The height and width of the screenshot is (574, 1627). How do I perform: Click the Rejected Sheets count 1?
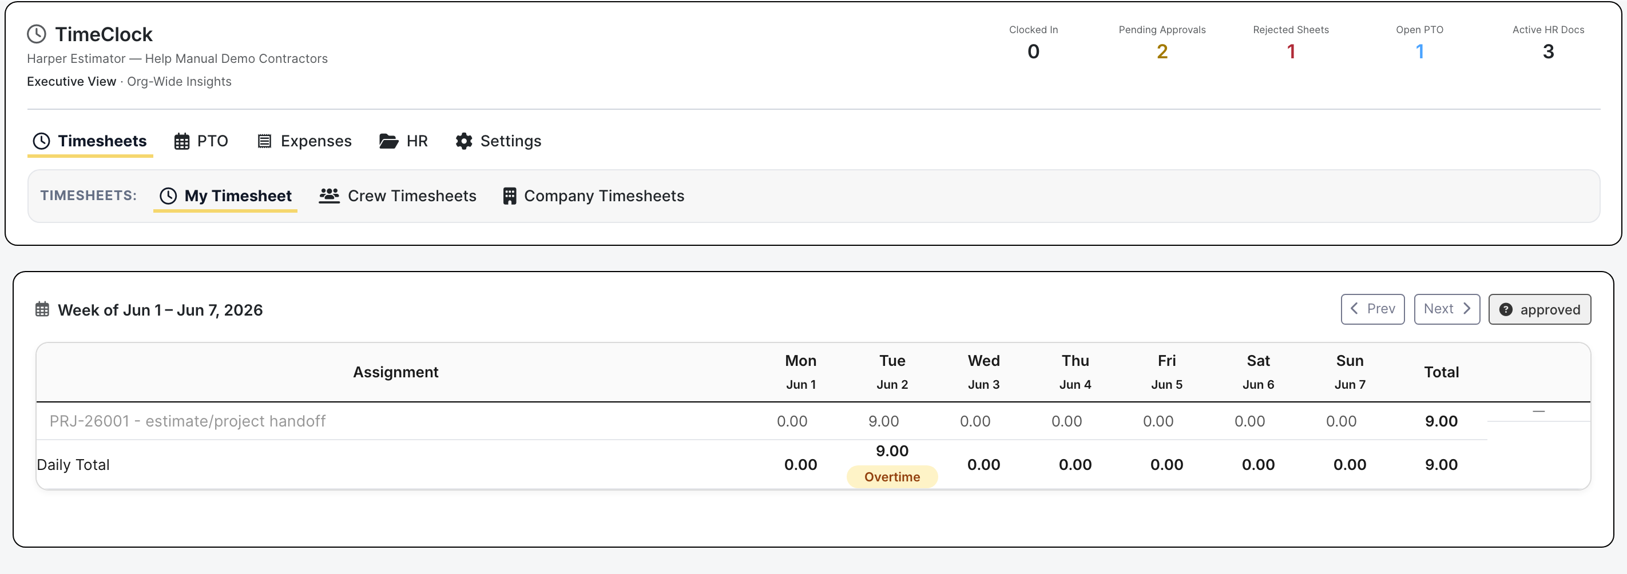1291,52
